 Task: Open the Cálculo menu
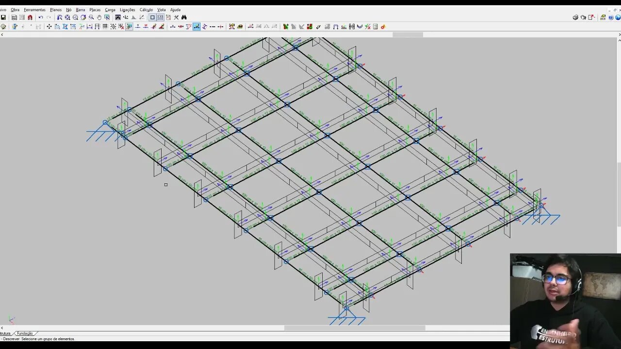146,10
